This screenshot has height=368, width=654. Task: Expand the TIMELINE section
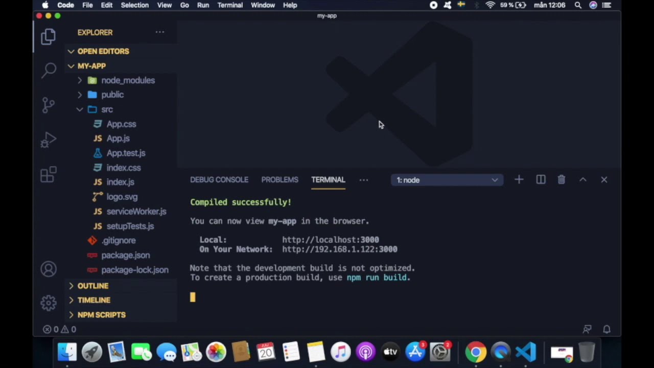pos(121,300)
